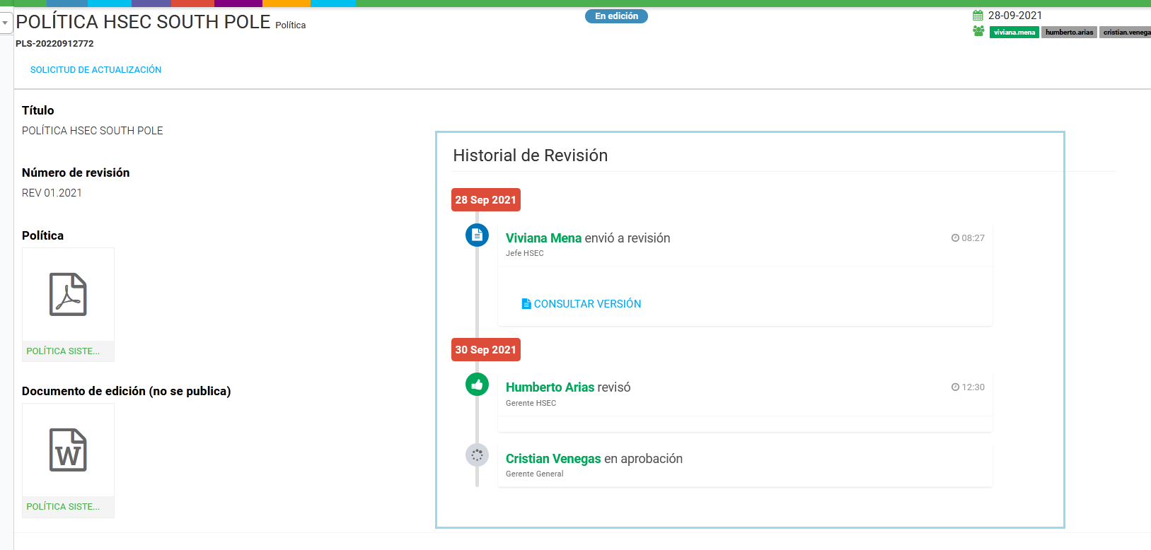The image size is (1151, 550).
Task: Click the blue document icon in timeline
Action: point(477,235)
